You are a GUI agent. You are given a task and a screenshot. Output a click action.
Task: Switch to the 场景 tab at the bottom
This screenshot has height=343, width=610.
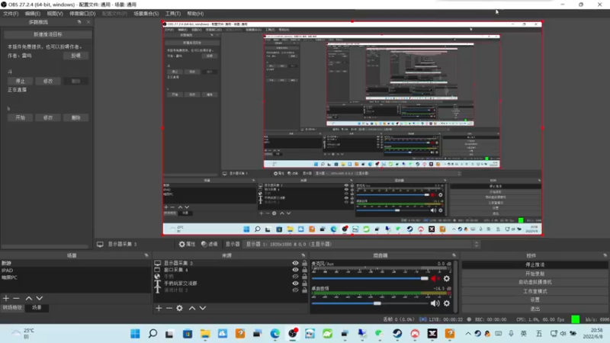pyautogui.click(x=37, y=308)
